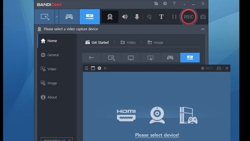The height and width of the screenshot is (141, 250).
Task: Click the back arrow in the mode row
Action: pos(92,58)
